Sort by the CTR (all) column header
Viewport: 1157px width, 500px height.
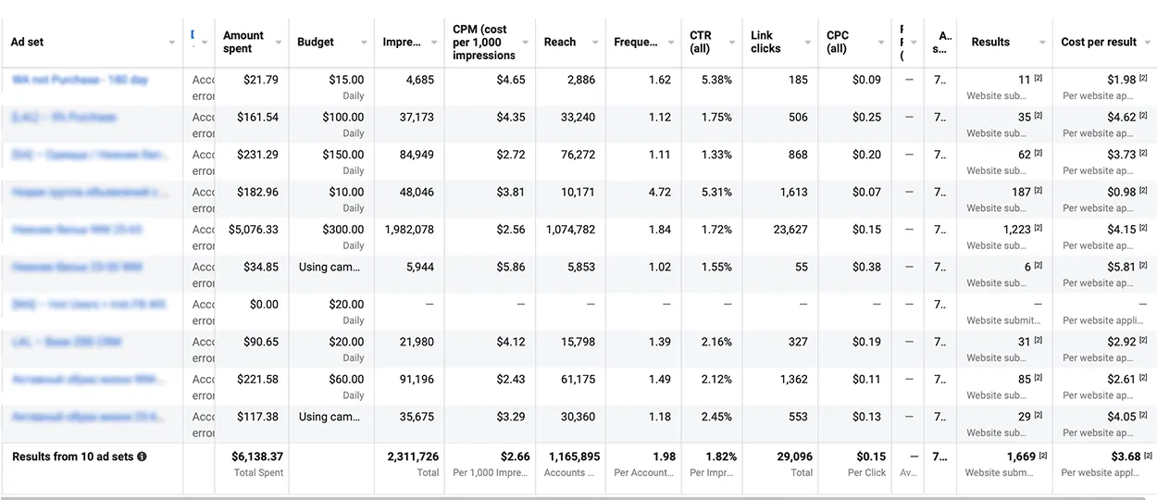coord(701,43)
